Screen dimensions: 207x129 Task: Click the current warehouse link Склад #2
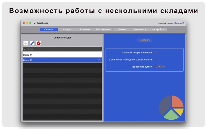click(x=179, y=23)
